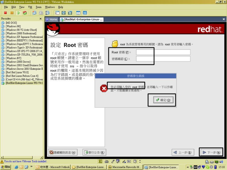The height and width of the screenshot is (170, 227).
Task: Click the VMware hard disk status icon
Action: [x=207, y=162]
